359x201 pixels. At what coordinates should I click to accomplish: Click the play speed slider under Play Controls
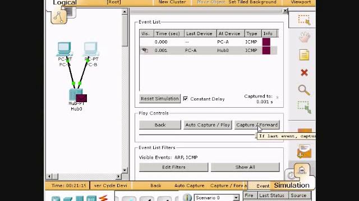198,135
